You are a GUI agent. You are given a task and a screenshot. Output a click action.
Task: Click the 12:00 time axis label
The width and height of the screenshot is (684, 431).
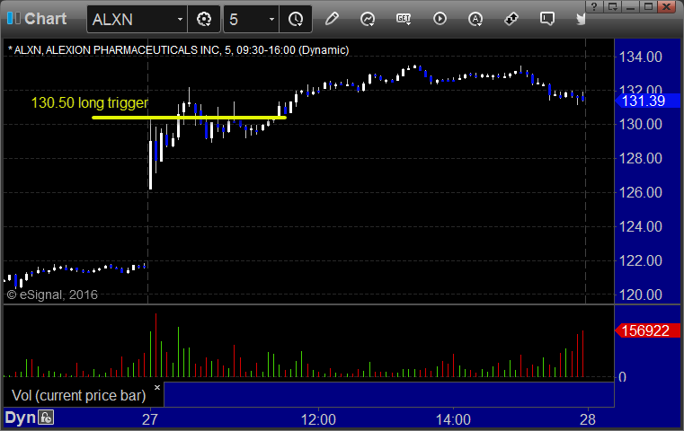click(318, 419)
